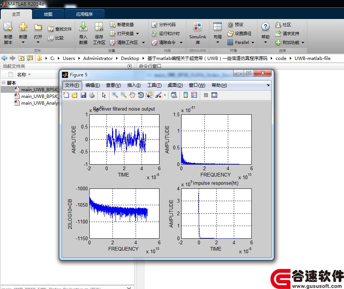Click the 社区 community icon
The image size is (344, 289).
tap(278, 25)
